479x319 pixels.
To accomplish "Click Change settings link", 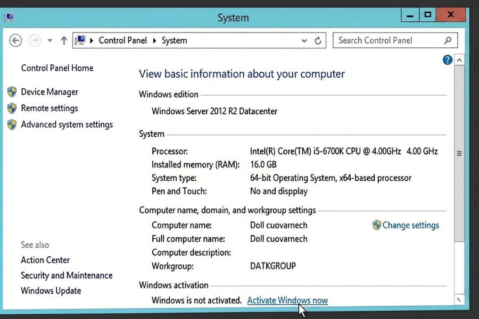I will coord(410,225).
